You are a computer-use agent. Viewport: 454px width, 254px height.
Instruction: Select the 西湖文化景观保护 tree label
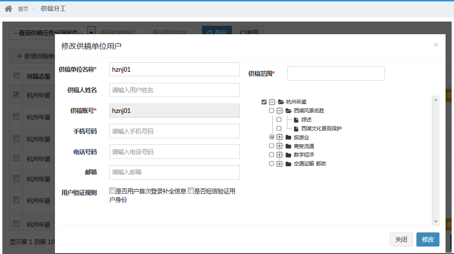click(x=322, y=128)
